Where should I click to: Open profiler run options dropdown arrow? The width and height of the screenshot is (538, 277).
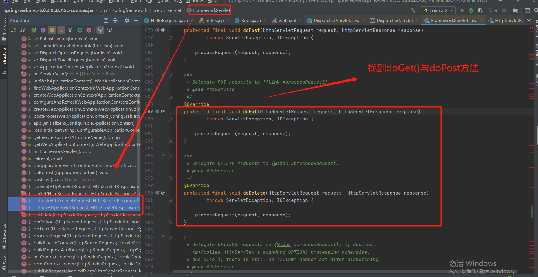[496, 11]
